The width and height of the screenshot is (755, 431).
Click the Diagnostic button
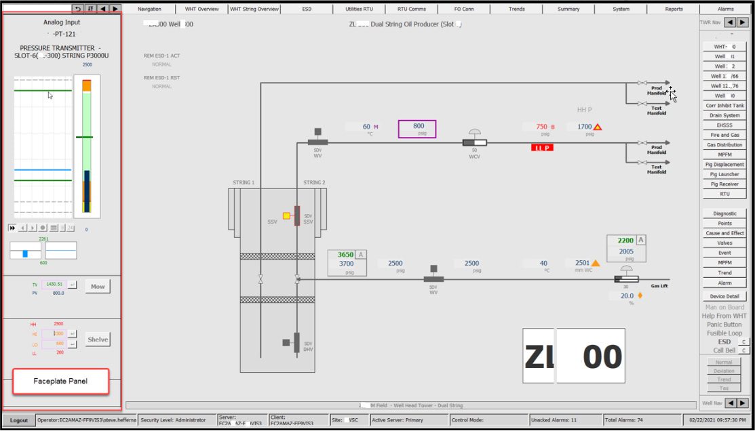pyautogui.click(x=724, y=213)
